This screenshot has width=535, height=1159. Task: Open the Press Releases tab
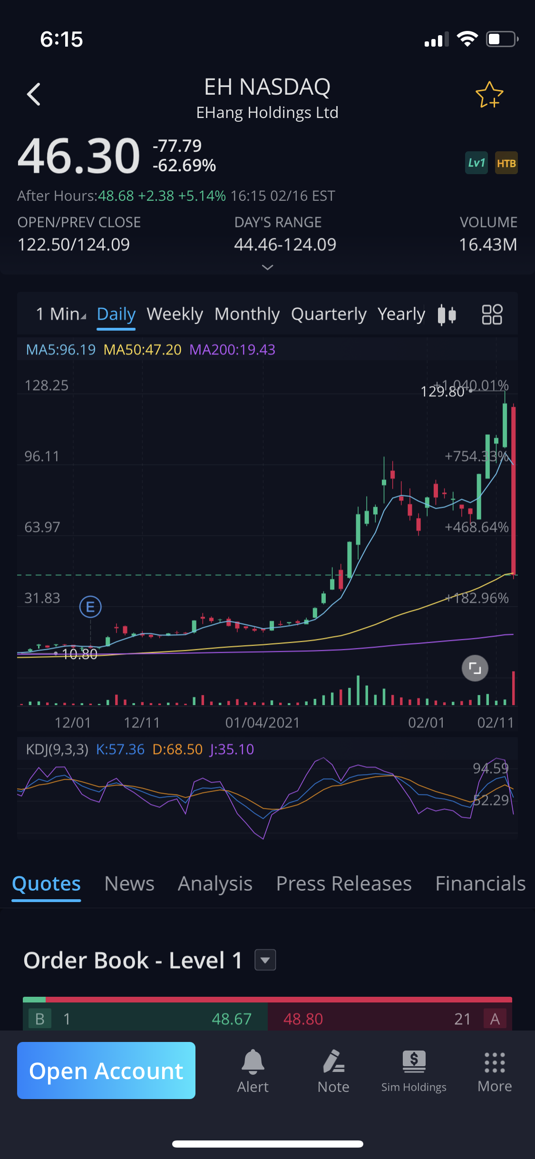pyautogui.click(x=344, y=884)
